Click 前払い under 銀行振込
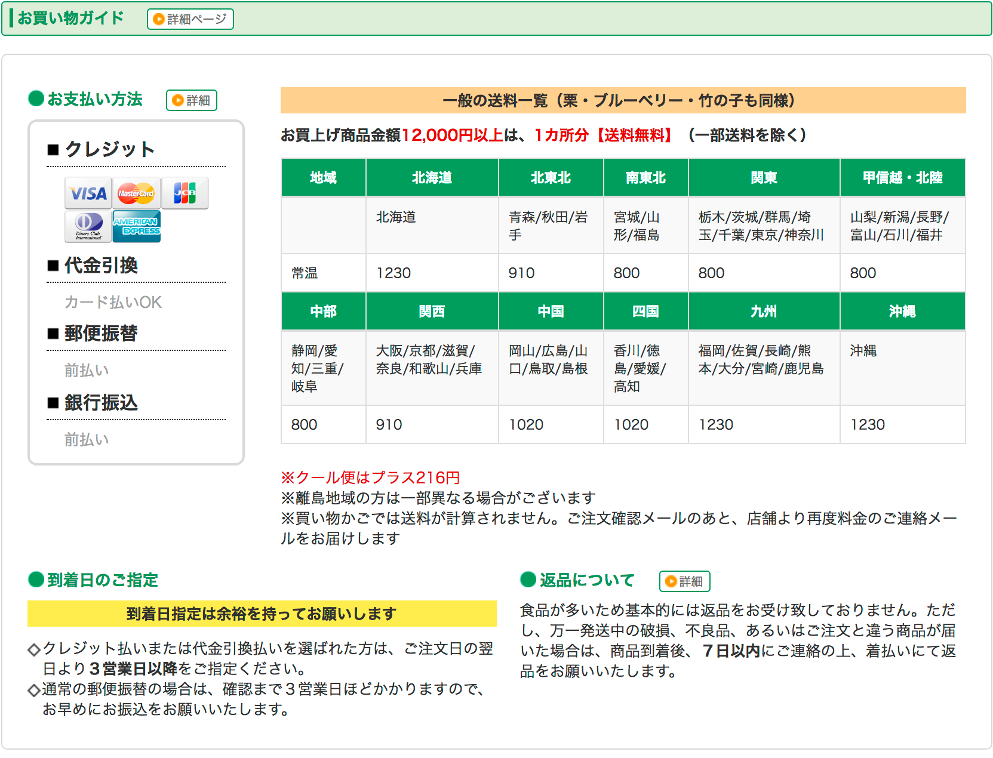 pos(87,439)
